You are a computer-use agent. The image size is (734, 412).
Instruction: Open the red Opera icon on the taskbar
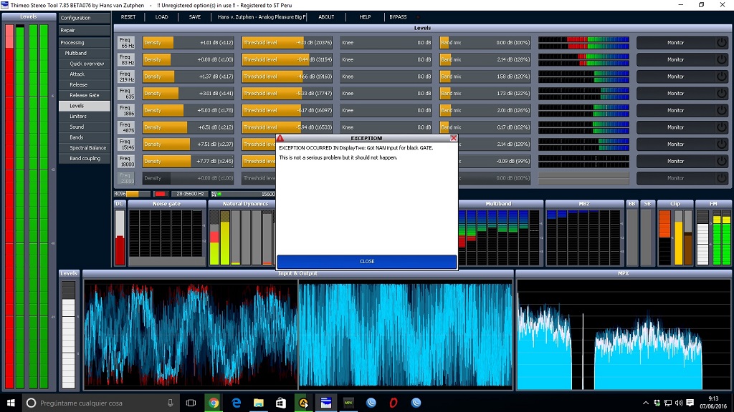point(394,403)
